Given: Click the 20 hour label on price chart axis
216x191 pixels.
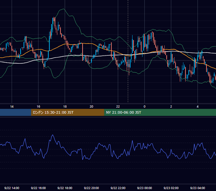Looking at the screenshot, I should pos(91,107).
